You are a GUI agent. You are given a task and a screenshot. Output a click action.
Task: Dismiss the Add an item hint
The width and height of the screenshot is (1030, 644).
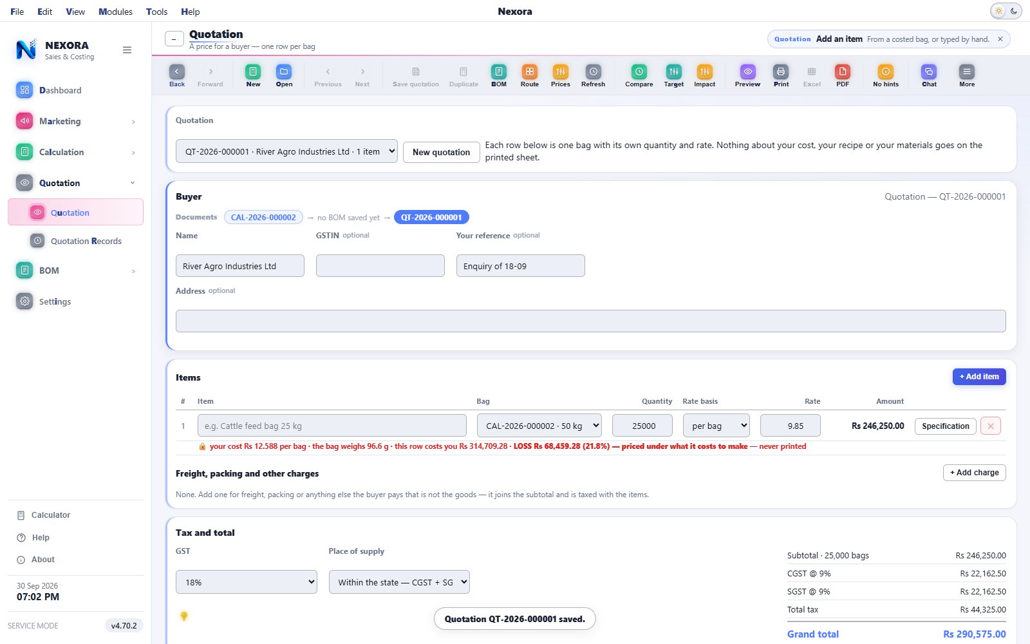[1000, 39]
